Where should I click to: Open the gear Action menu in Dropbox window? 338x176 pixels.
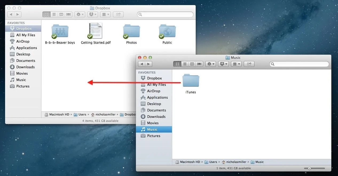point(80,14)
